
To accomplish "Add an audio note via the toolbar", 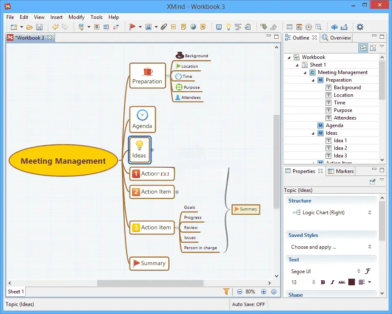I will [x=203, y=27].
